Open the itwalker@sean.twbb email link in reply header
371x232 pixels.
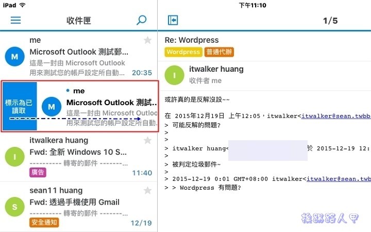(x=336, y=116)
